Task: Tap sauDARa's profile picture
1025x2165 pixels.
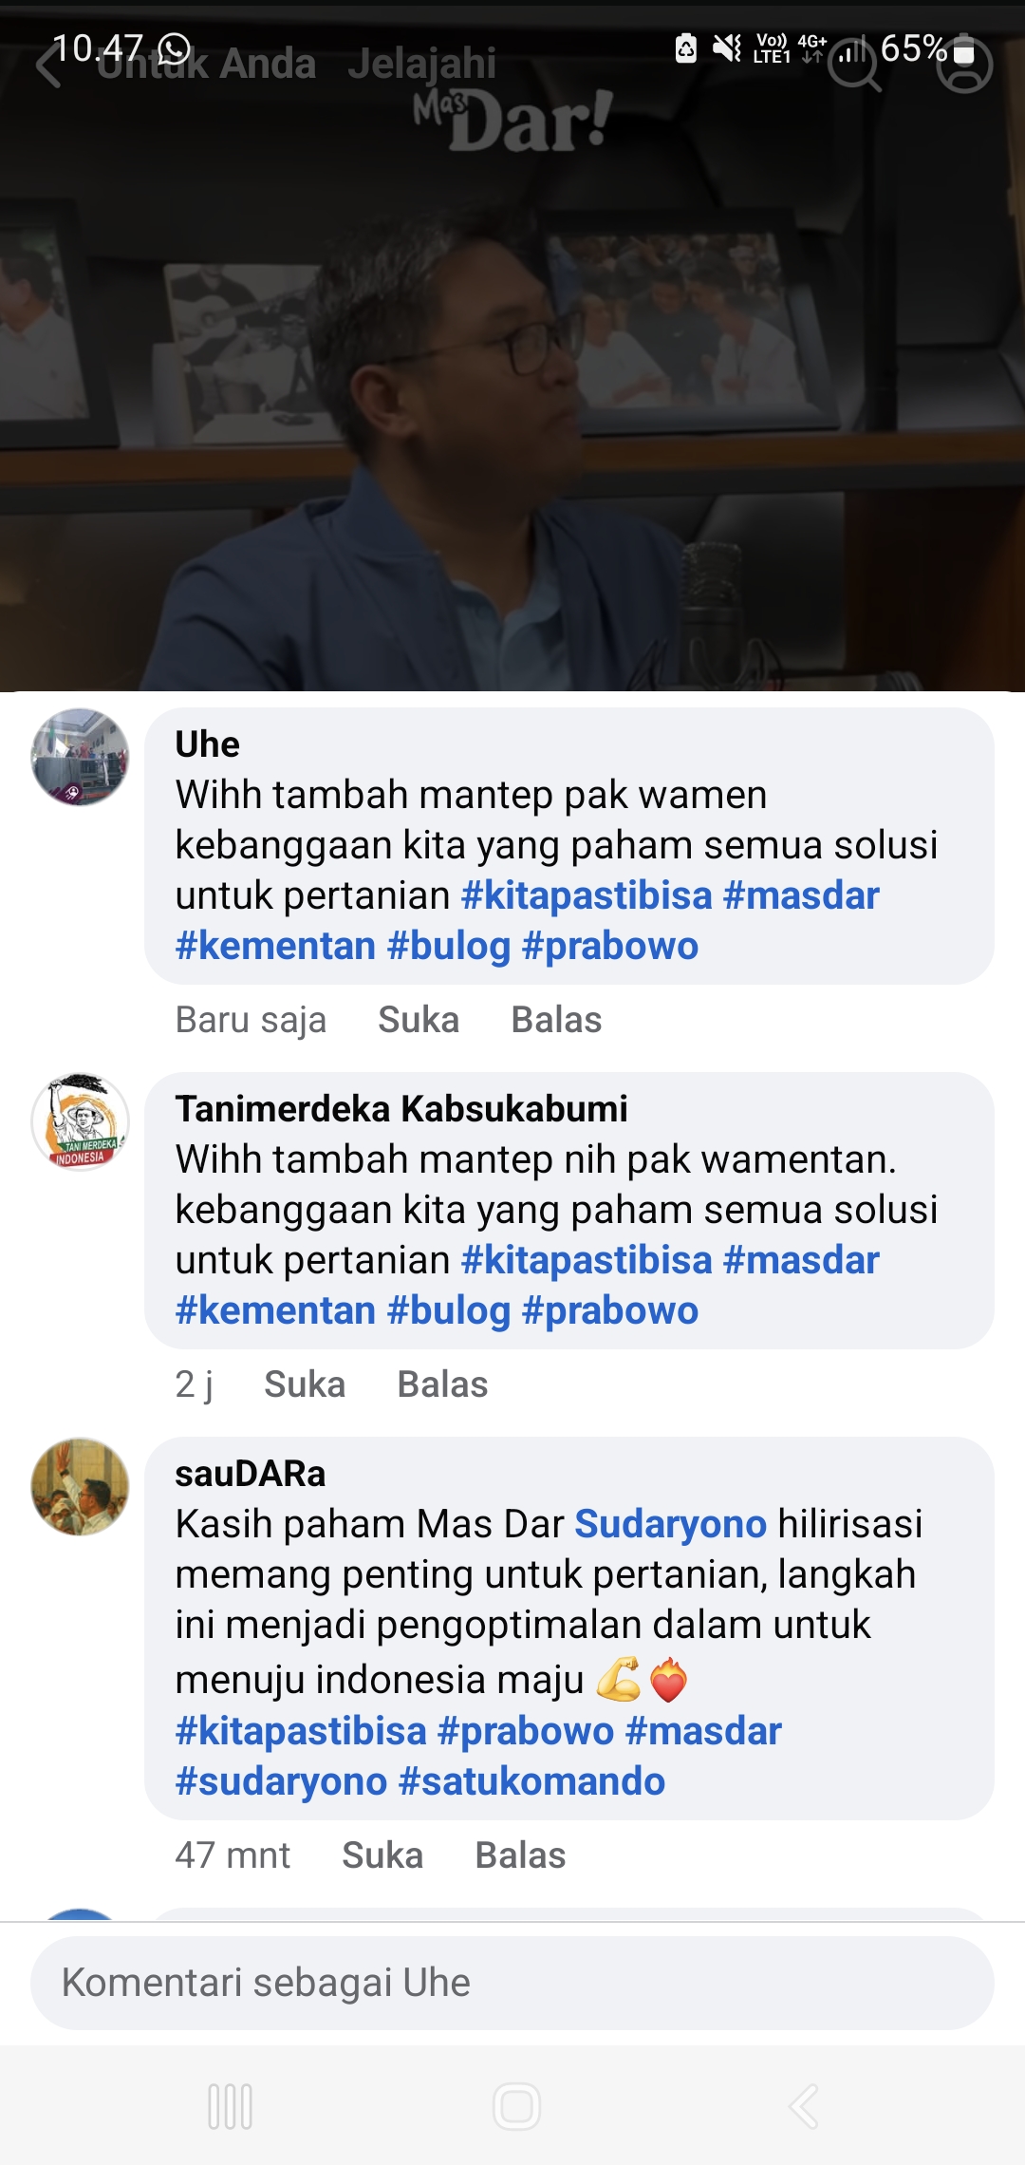Action: click(x=80, y=1486)
